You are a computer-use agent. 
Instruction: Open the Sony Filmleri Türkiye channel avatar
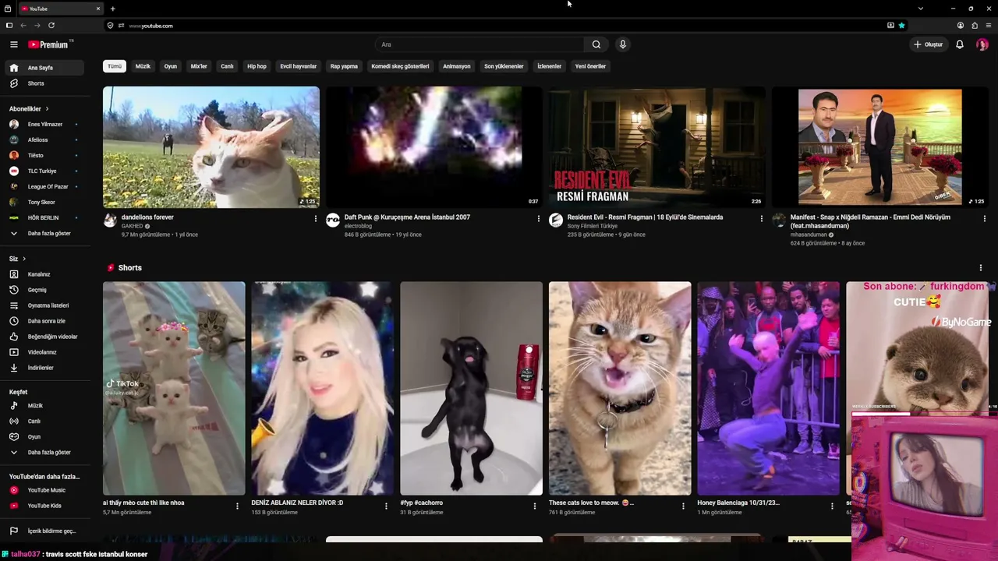point(556,221)
